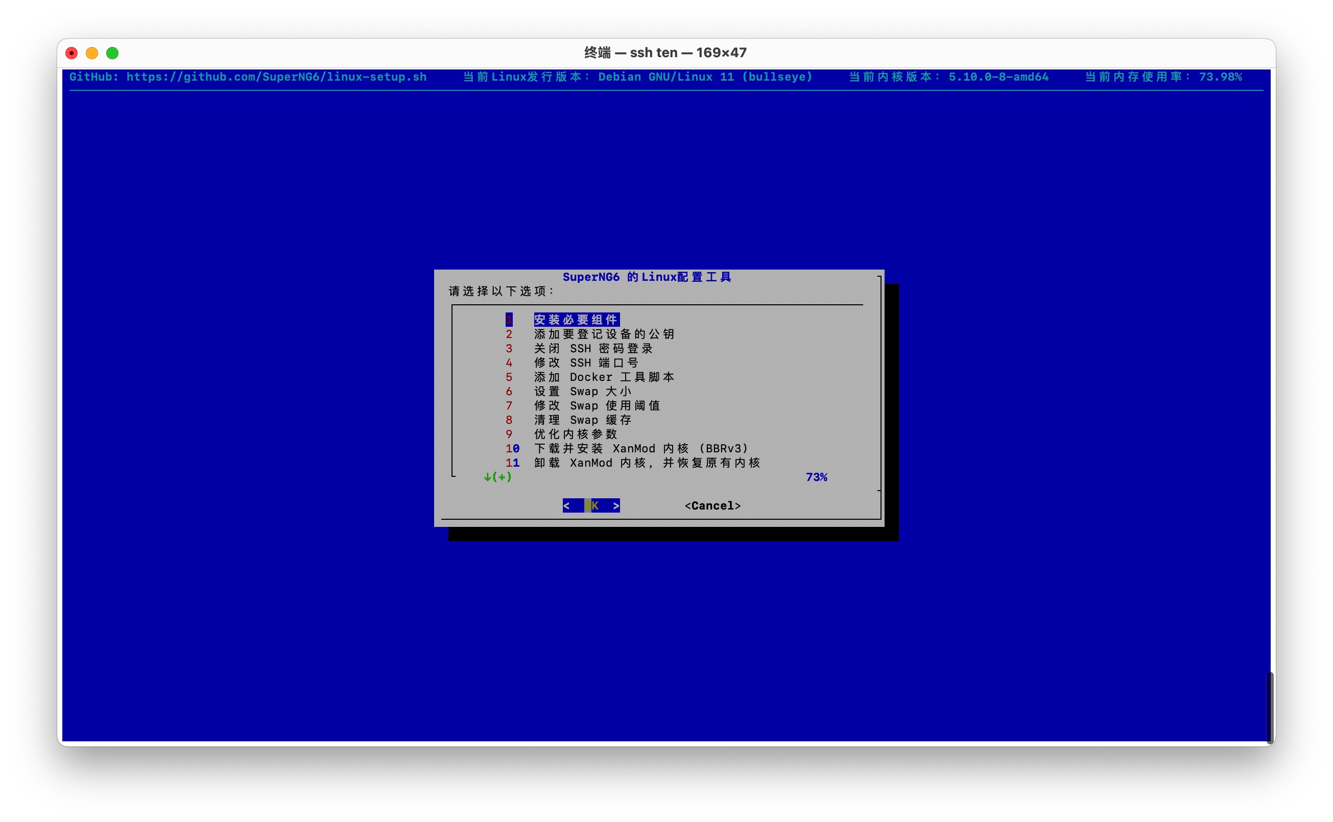Click the kernel version 5.10.0-8-amd64 text

pos(998,77)
